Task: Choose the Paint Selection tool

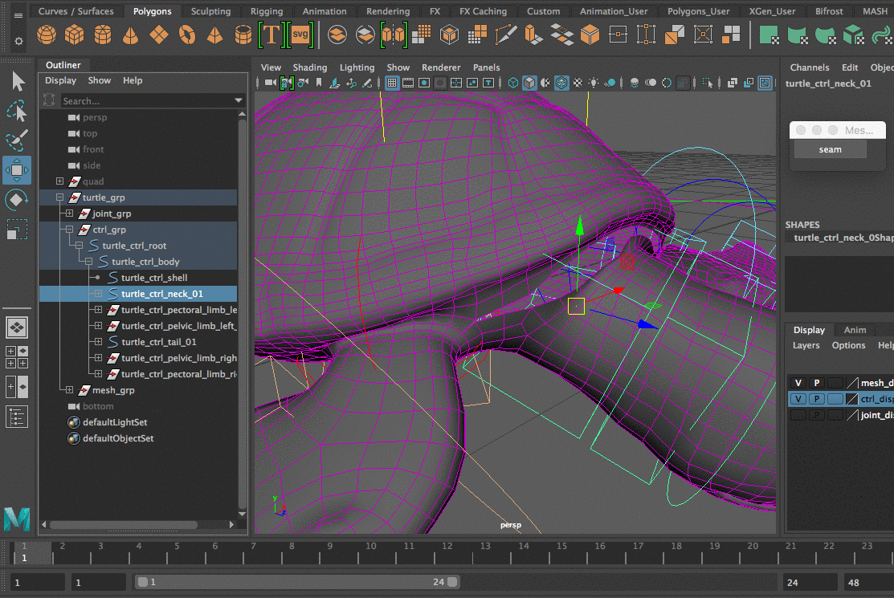Action: tap(17, 140)
